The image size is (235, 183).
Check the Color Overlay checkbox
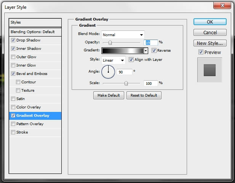[13, 107]
